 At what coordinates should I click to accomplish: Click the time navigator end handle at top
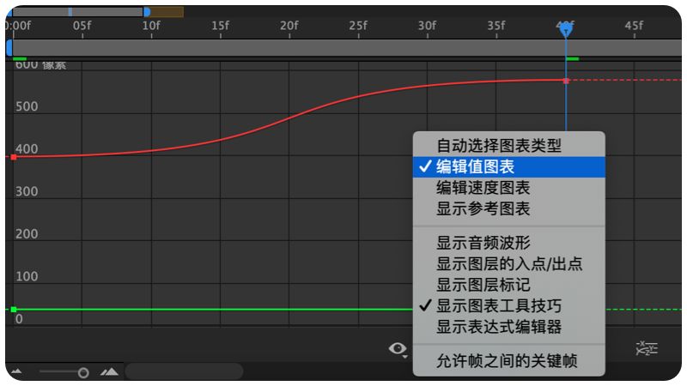(147, 12)
